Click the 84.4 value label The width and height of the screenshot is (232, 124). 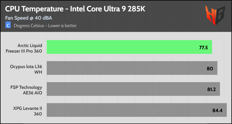coord(218,110)
